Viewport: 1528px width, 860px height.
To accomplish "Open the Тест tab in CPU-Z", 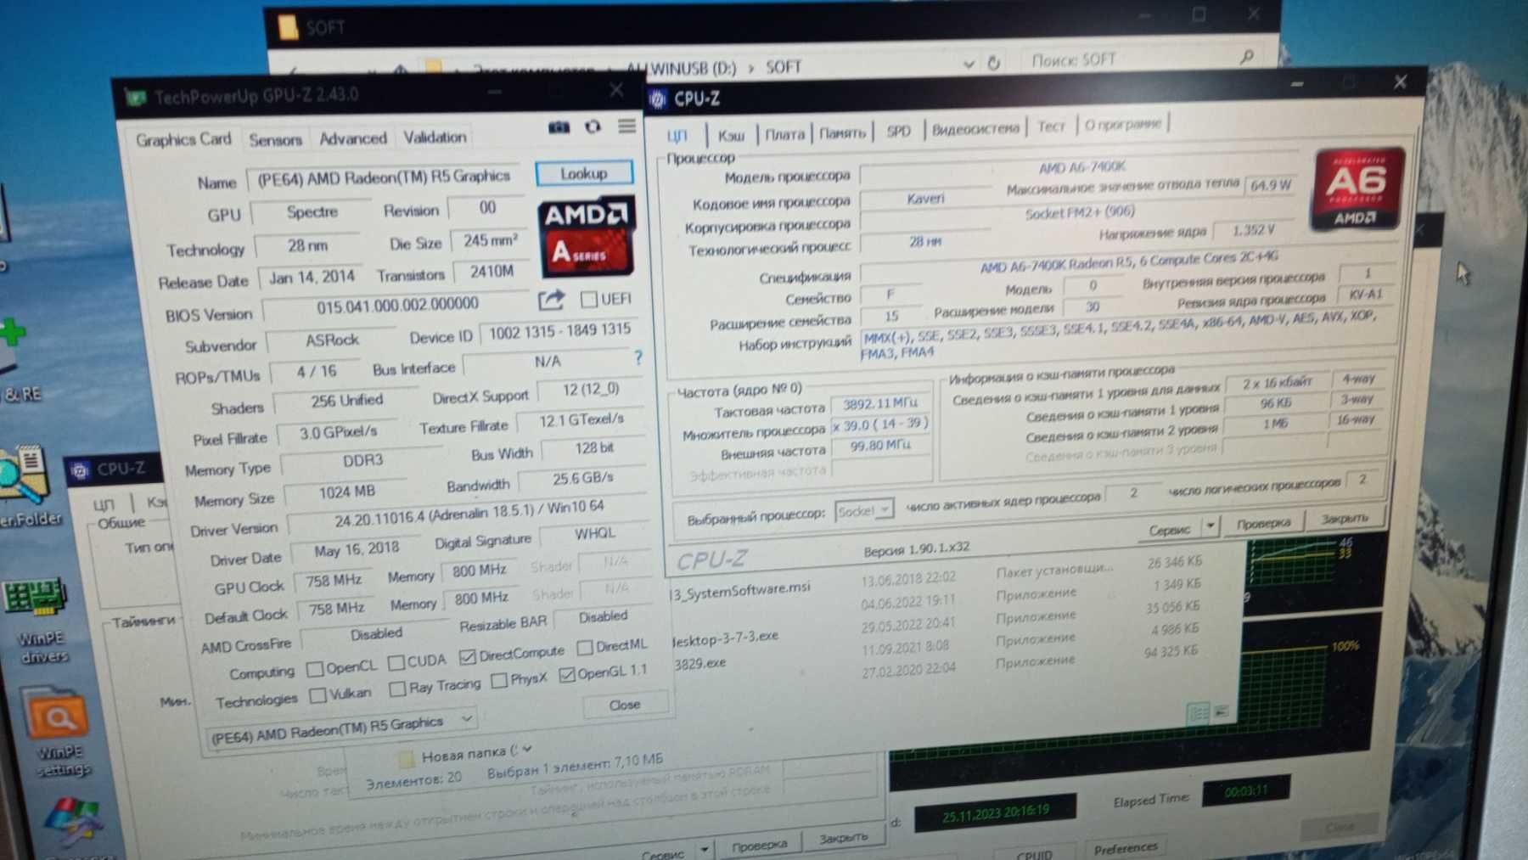I will (1051, 126).
